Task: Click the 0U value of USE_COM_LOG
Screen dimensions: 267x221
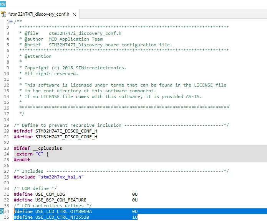Action: click(x=135, y=194)
